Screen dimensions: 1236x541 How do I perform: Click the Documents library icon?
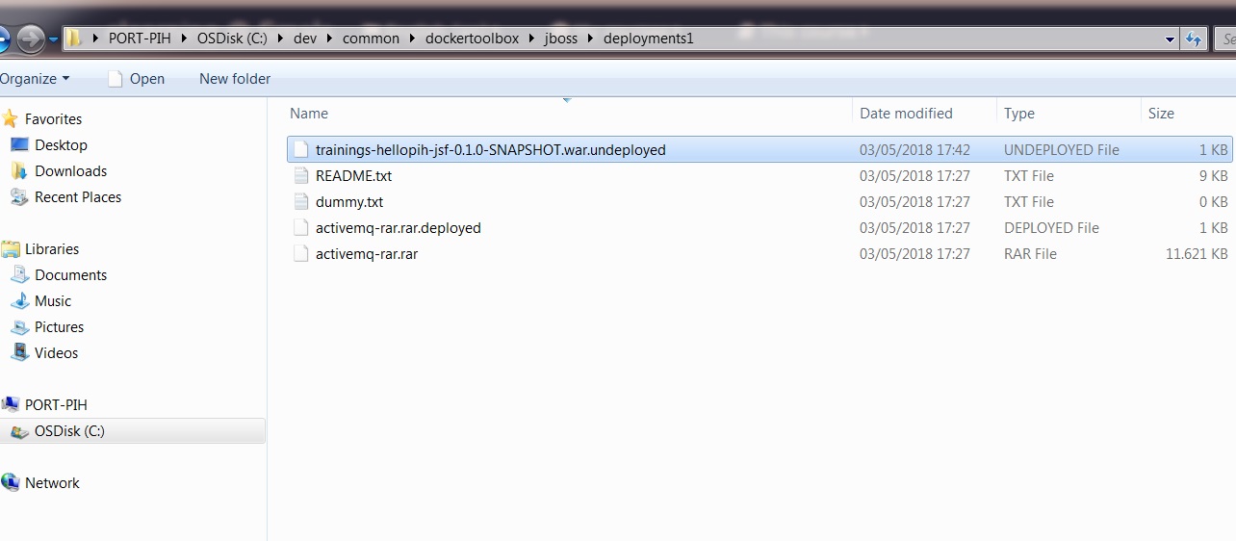19,274
